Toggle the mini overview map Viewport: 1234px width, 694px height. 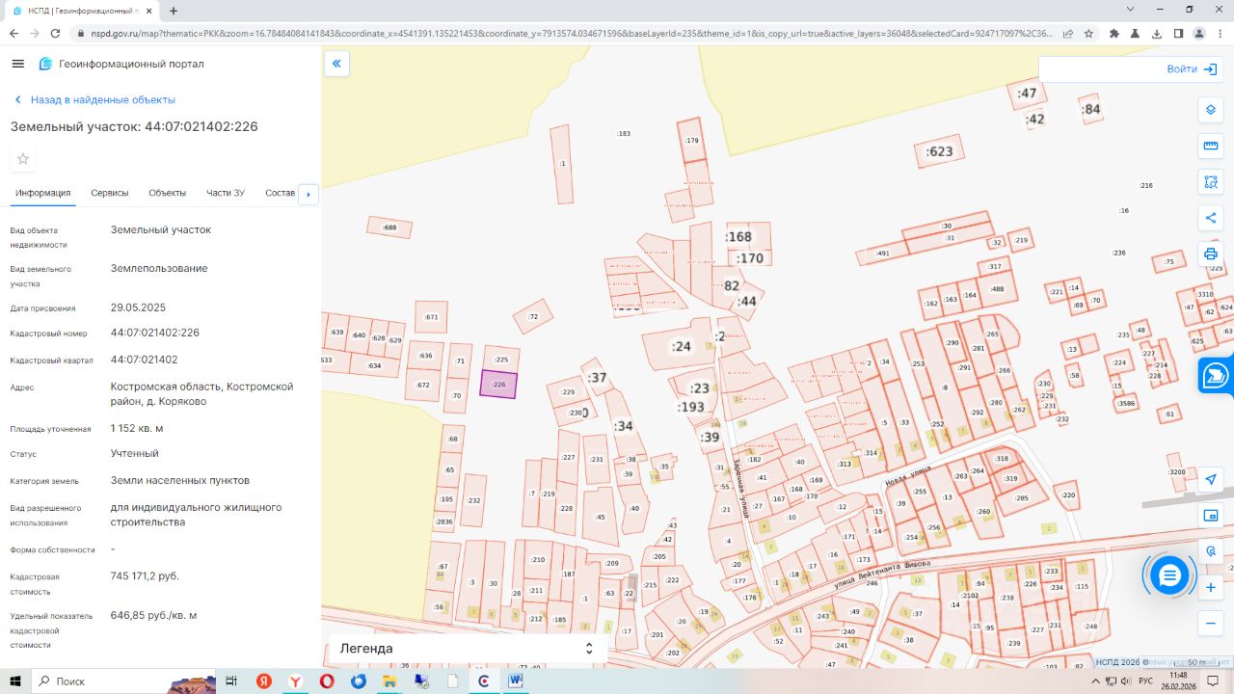[1211, 516]
